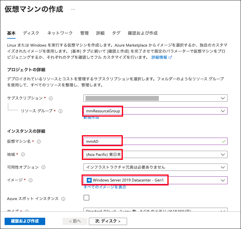
Task: Open the リソース グループ dropdown showing mmResourceGroup
Action: (155, 111)
